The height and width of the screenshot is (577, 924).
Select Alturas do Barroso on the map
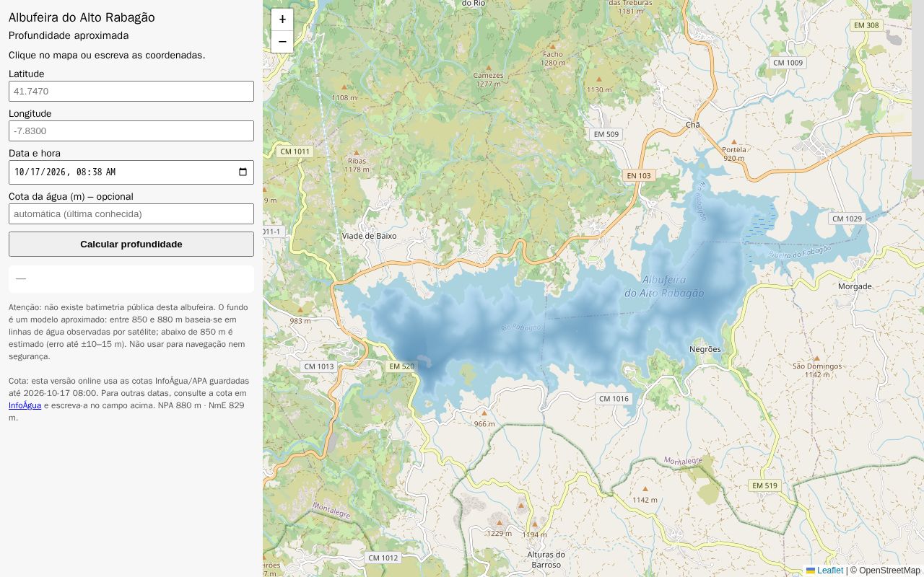pyautogui.click(x=546, y=560)
